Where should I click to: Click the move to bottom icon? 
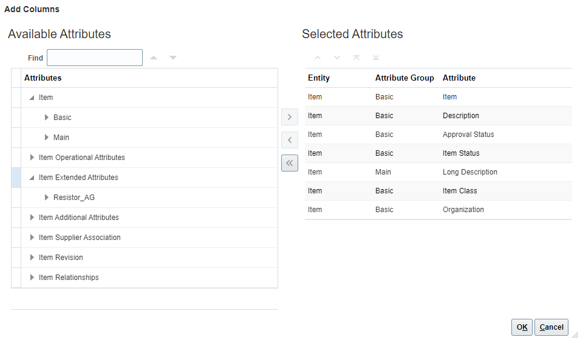376,58
